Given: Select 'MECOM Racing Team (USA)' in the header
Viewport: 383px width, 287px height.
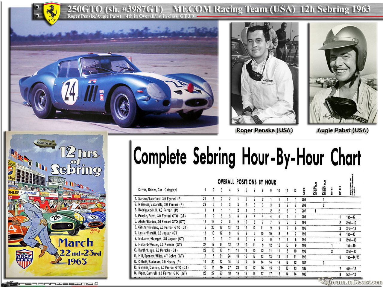Looking at the screenshot, I should tap(234, 9).
